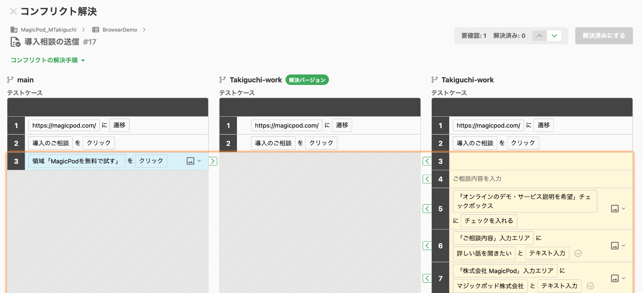Viewport: 643px width, 293px height.
Task: Jump to next conflict with down arrow
Action: 554,36
